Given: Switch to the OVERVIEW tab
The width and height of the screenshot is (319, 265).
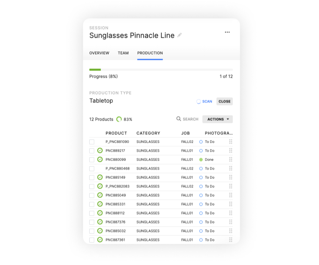Looking at the screenshot, I should click(x=99, y=53).
